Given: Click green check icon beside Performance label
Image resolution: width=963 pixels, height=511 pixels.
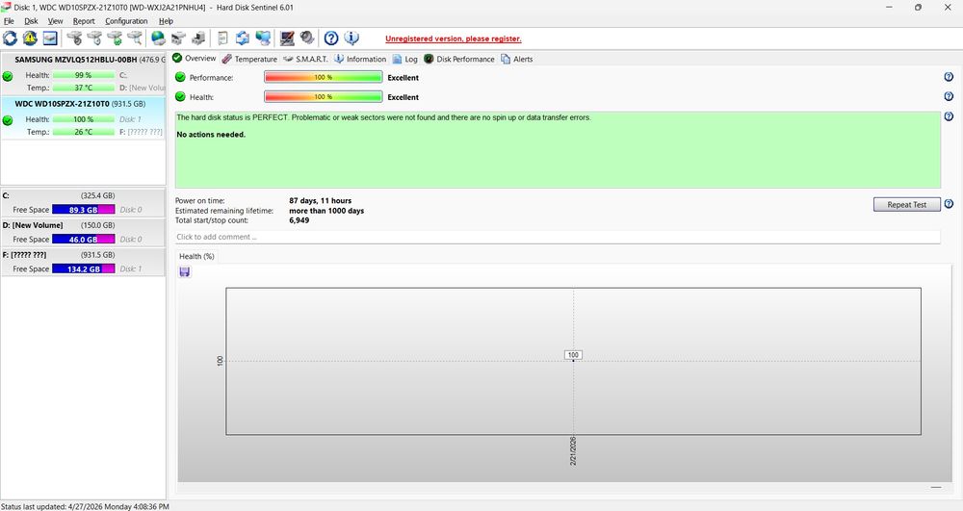Looking at the screenshot, I should tap(181, 77).
